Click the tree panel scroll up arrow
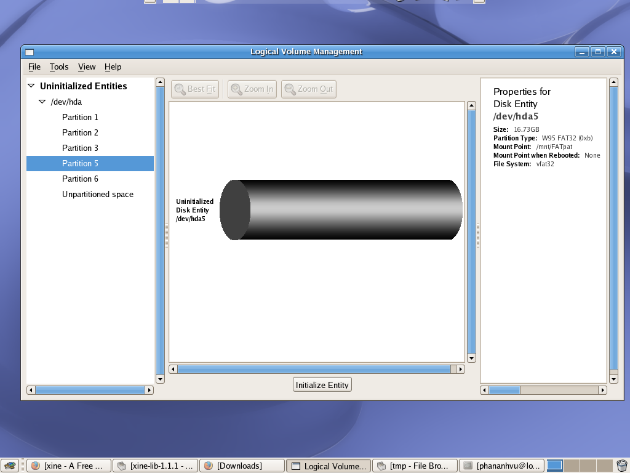This screenshot has height=473, width=630. click(x=160, y=82)
